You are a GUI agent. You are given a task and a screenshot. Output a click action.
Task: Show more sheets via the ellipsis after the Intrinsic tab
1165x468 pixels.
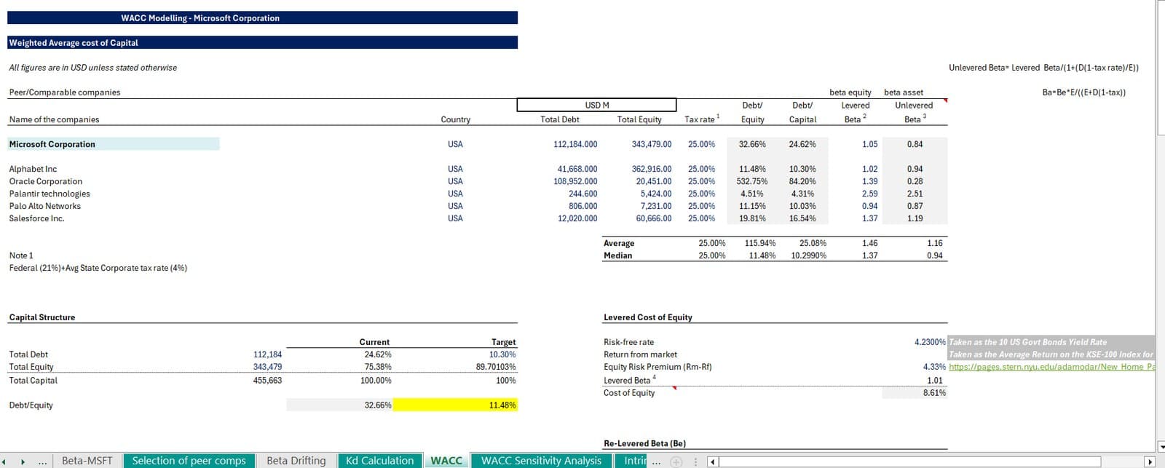coord(657,461)
